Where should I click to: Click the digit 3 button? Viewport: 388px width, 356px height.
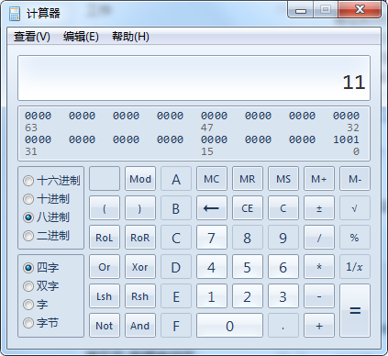(x=283, y=296)
